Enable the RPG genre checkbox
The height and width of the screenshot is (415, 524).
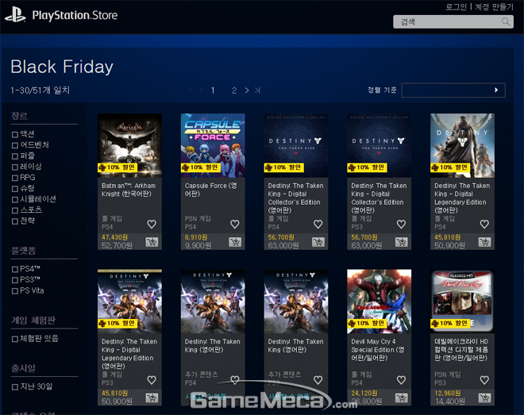click(15, 178)
